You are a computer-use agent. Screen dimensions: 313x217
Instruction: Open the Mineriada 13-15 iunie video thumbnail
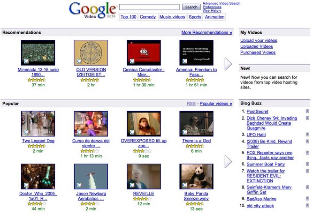38,52
